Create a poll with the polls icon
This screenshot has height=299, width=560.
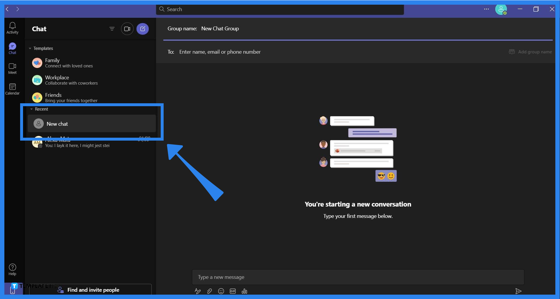244,291
